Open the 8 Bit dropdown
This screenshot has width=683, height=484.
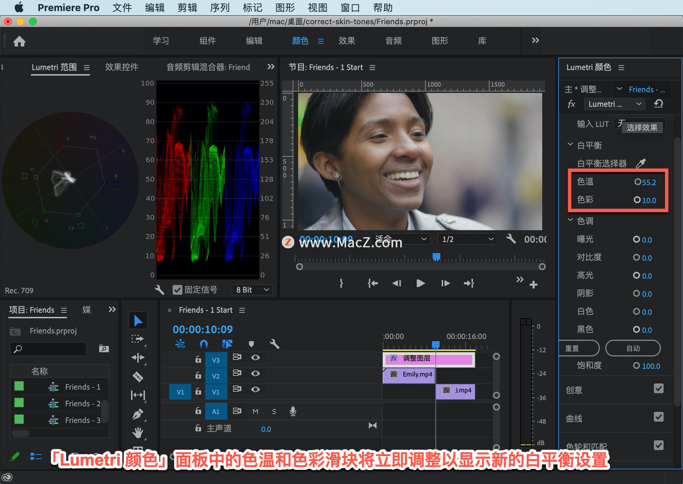tap(252, 290)
